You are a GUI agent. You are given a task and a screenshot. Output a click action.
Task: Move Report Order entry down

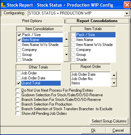tap(114, 83)
